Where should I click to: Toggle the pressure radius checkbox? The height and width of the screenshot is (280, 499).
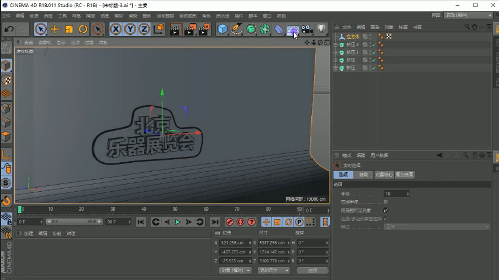(x=386, y=202)
